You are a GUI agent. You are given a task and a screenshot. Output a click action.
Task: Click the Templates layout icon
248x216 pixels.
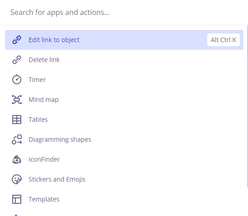click(x=17, y=199)
